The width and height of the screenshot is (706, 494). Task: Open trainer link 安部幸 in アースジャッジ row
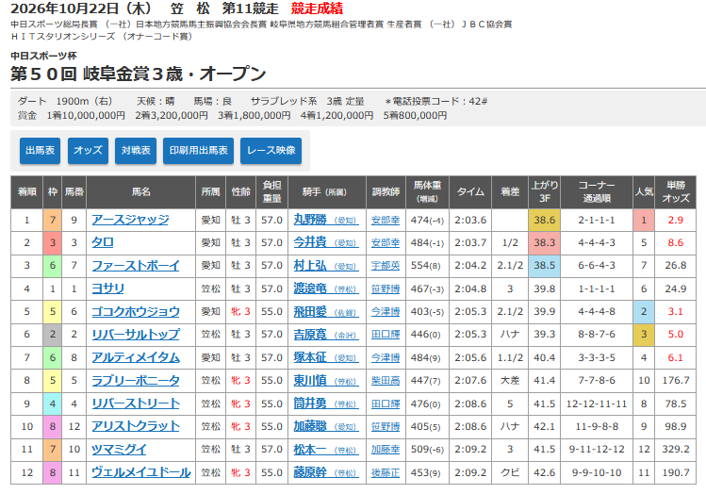pyautogui.click(x=386, y=221)
